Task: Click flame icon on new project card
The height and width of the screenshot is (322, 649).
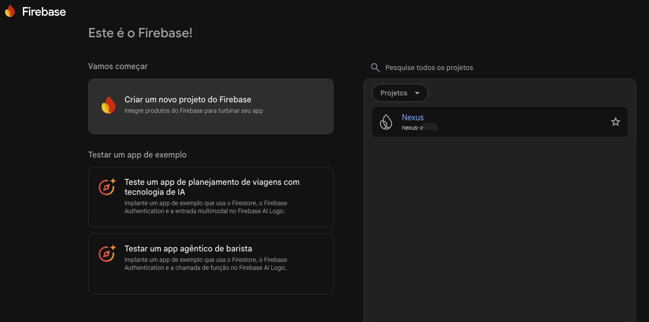Action: [109, 105]
